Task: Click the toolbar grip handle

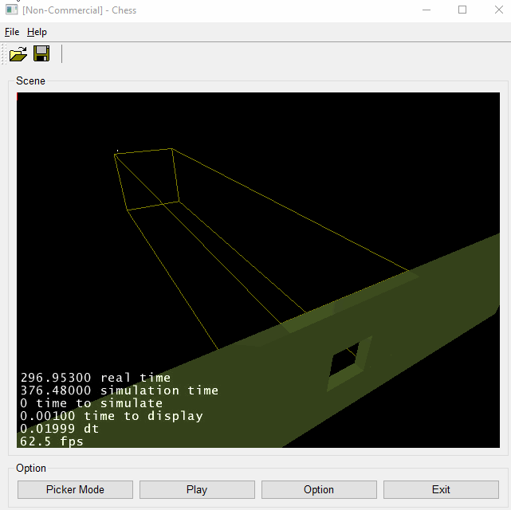Action: (4, 54)
